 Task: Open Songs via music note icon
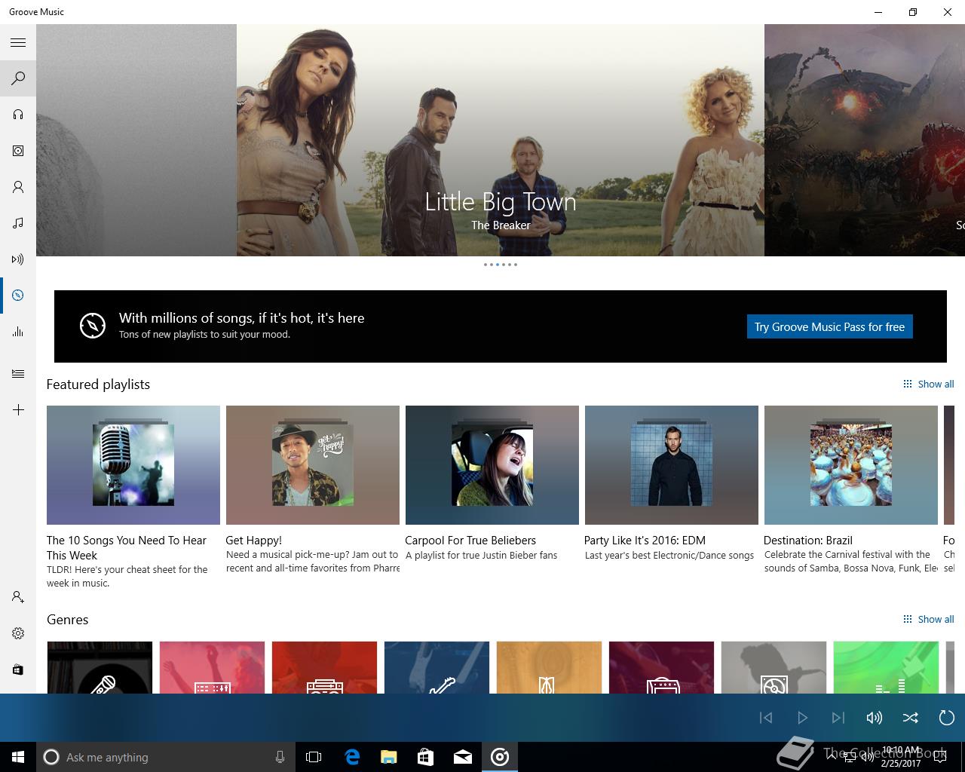pos(18,223)
